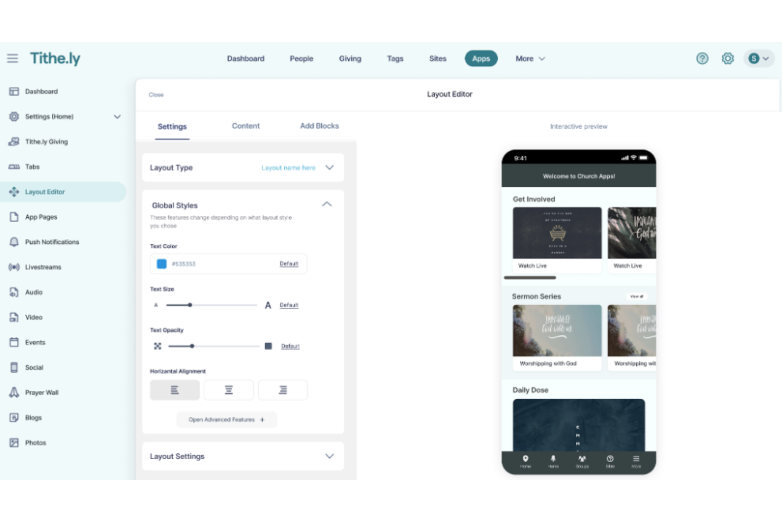Open the settings gear icon in header
Image resolution: width=782 pixels, height=522 pixels.
click(728, 58)
